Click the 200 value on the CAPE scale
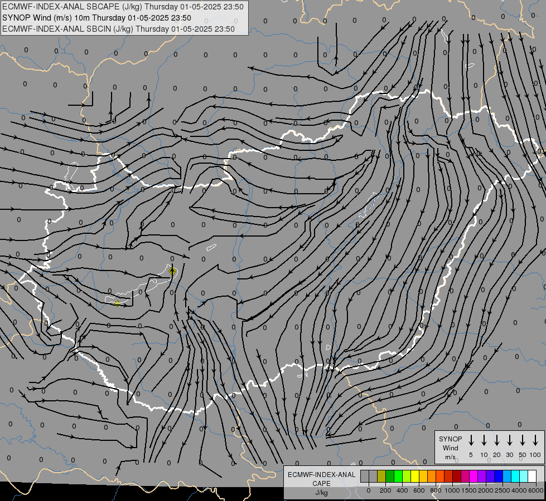Screen dimensions: 546x501 [385, 490]
